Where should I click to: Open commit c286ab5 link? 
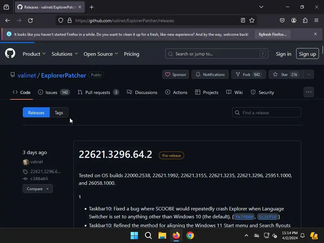click(39, 178)
